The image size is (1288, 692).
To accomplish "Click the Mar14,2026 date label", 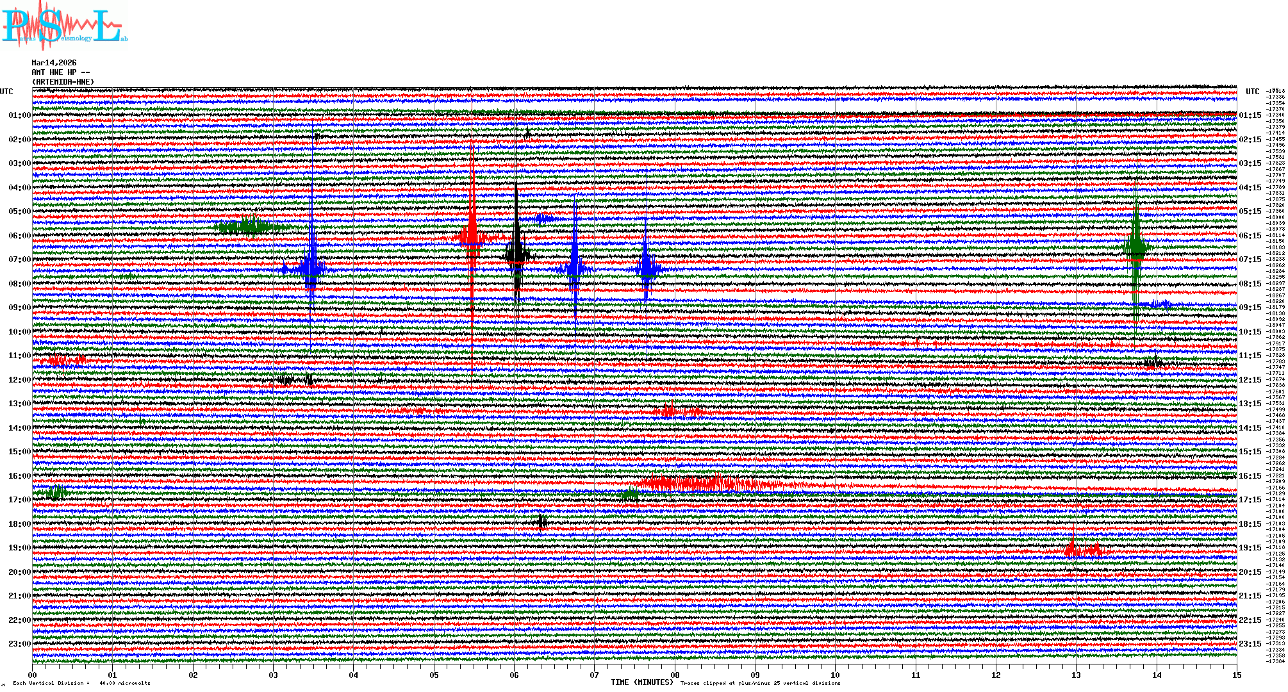I will point(54,63).
